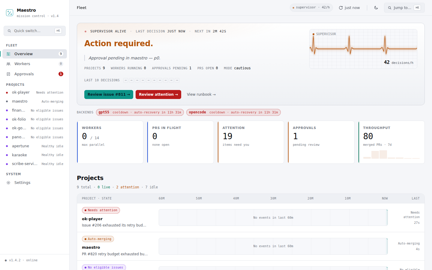The height and width of the screenshot is (270, 432).
Task: Click the last dash in Last 10 decisions
Action: 177,80
